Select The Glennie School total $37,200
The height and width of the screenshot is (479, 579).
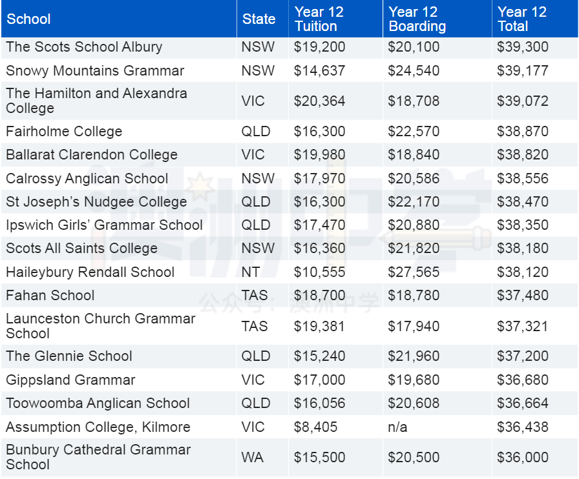click(522, 356)
